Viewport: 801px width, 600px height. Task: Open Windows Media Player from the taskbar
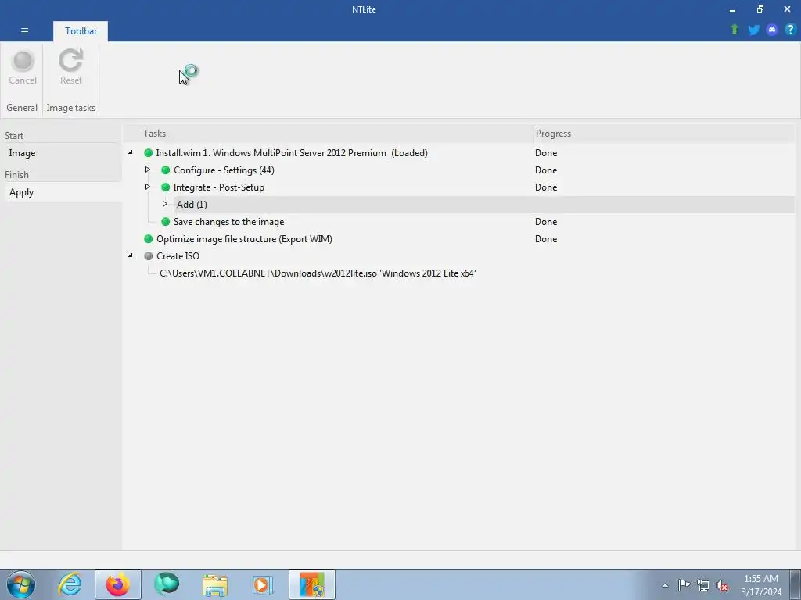coord(264,584)
